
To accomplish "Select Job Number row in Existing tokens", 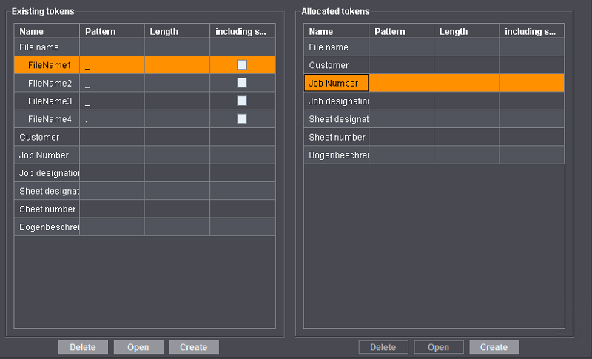I will tap(144, 155).
